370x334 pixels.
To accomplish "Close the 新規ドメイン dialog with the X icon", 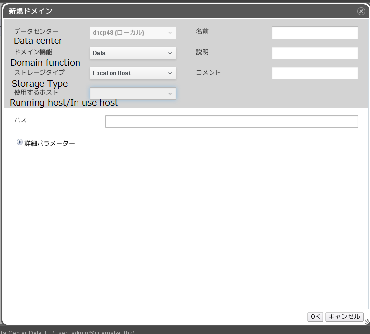I will [x=361, y=11].
